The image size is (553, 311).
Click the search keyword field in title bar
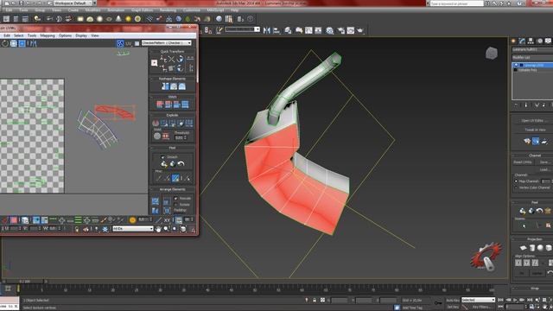pos(456,3)
